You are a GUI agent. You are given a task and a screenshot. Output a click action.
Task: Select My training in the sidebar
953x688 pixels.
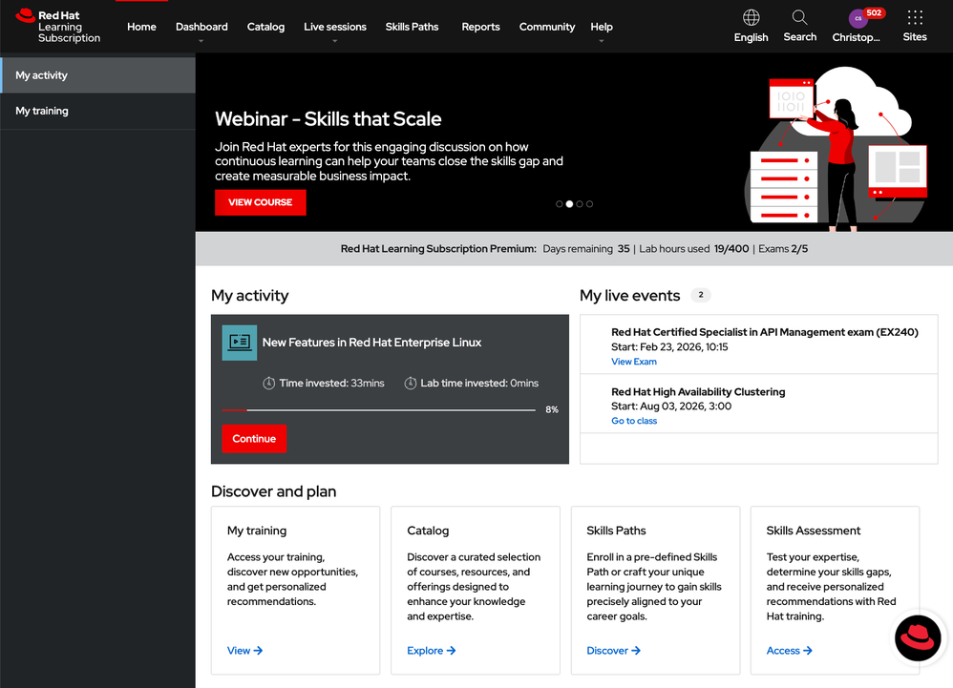pos(42,111)
